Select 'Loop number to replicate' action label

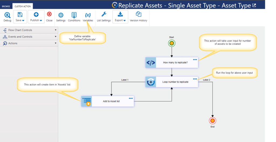click(x=175, y=82)
